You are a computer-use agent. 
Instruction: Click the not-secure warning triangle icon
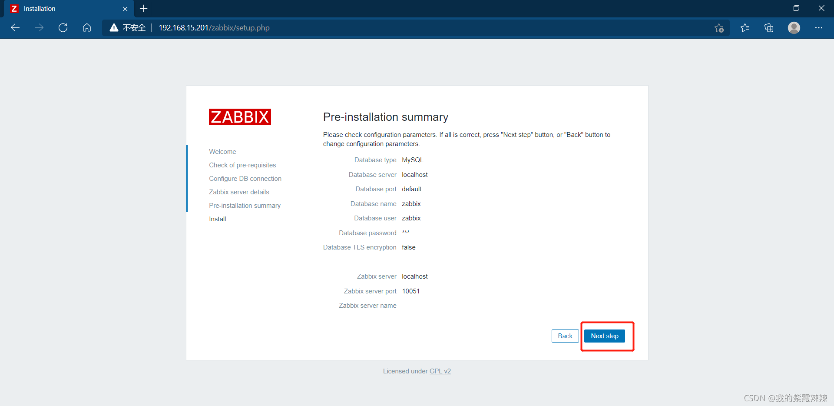[114, 28]
